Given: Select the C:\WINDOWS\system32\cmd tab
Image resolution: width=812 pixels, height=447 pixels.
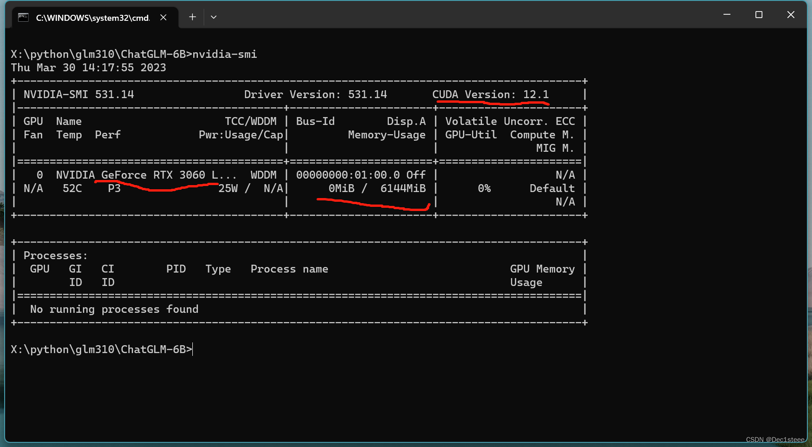Looking at the screenshot, I should (95, 18).
